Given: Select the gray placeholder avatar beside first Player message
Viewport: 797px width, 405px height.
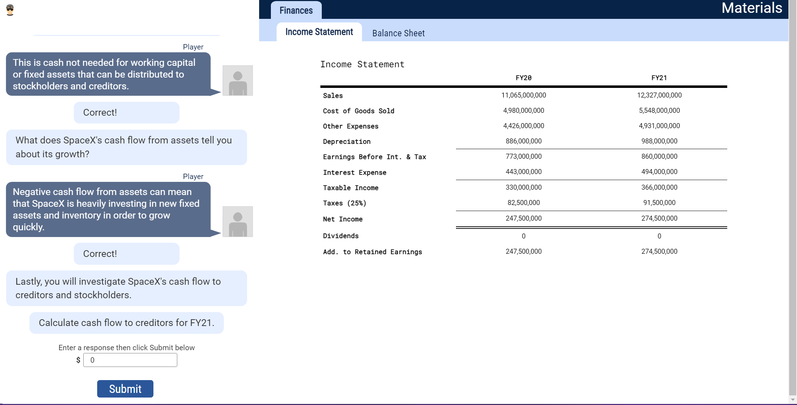Looking at the screenshot, I should [237, 81].
